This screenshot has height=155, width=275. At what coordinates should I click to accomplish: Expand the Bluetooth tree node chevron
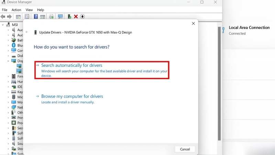tap(8, 45)
